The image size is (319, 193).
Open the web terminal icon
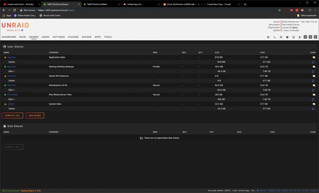[274, 37]
